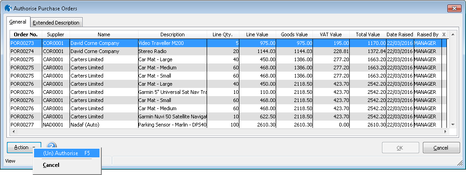Click the vertical scrollbar down arrow
This screenshot has width=466, height=175.
coord(453,124)
